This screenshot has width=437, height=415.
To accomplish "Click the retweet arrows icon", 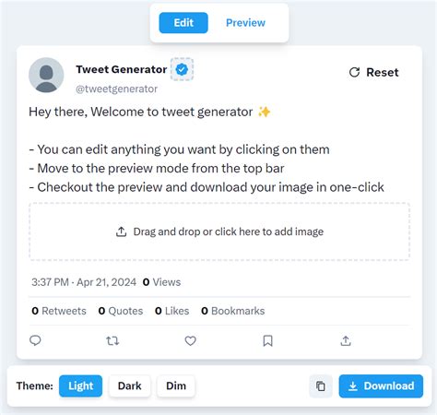I will [112, 341].
